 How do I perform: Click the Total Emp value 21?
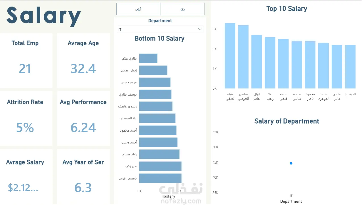tap(25, 69)
